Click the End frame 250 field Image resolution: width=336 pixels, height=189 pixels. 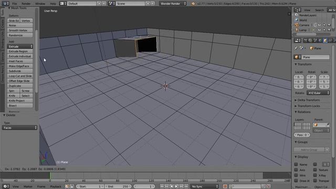118,186
